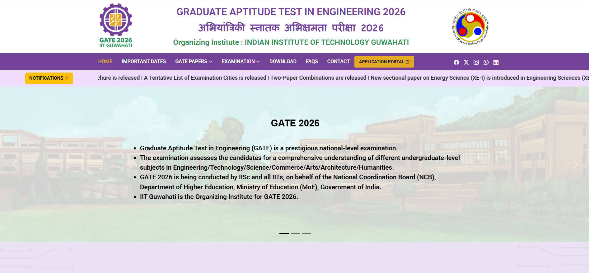Click bullet 'GATE 2026 is being conducted by IISc'
589x273 pixels.
click(288, 182)
